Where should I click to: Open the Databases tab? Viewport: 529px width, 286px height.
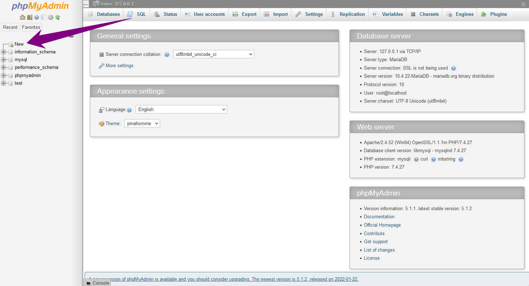click(104, 14)
